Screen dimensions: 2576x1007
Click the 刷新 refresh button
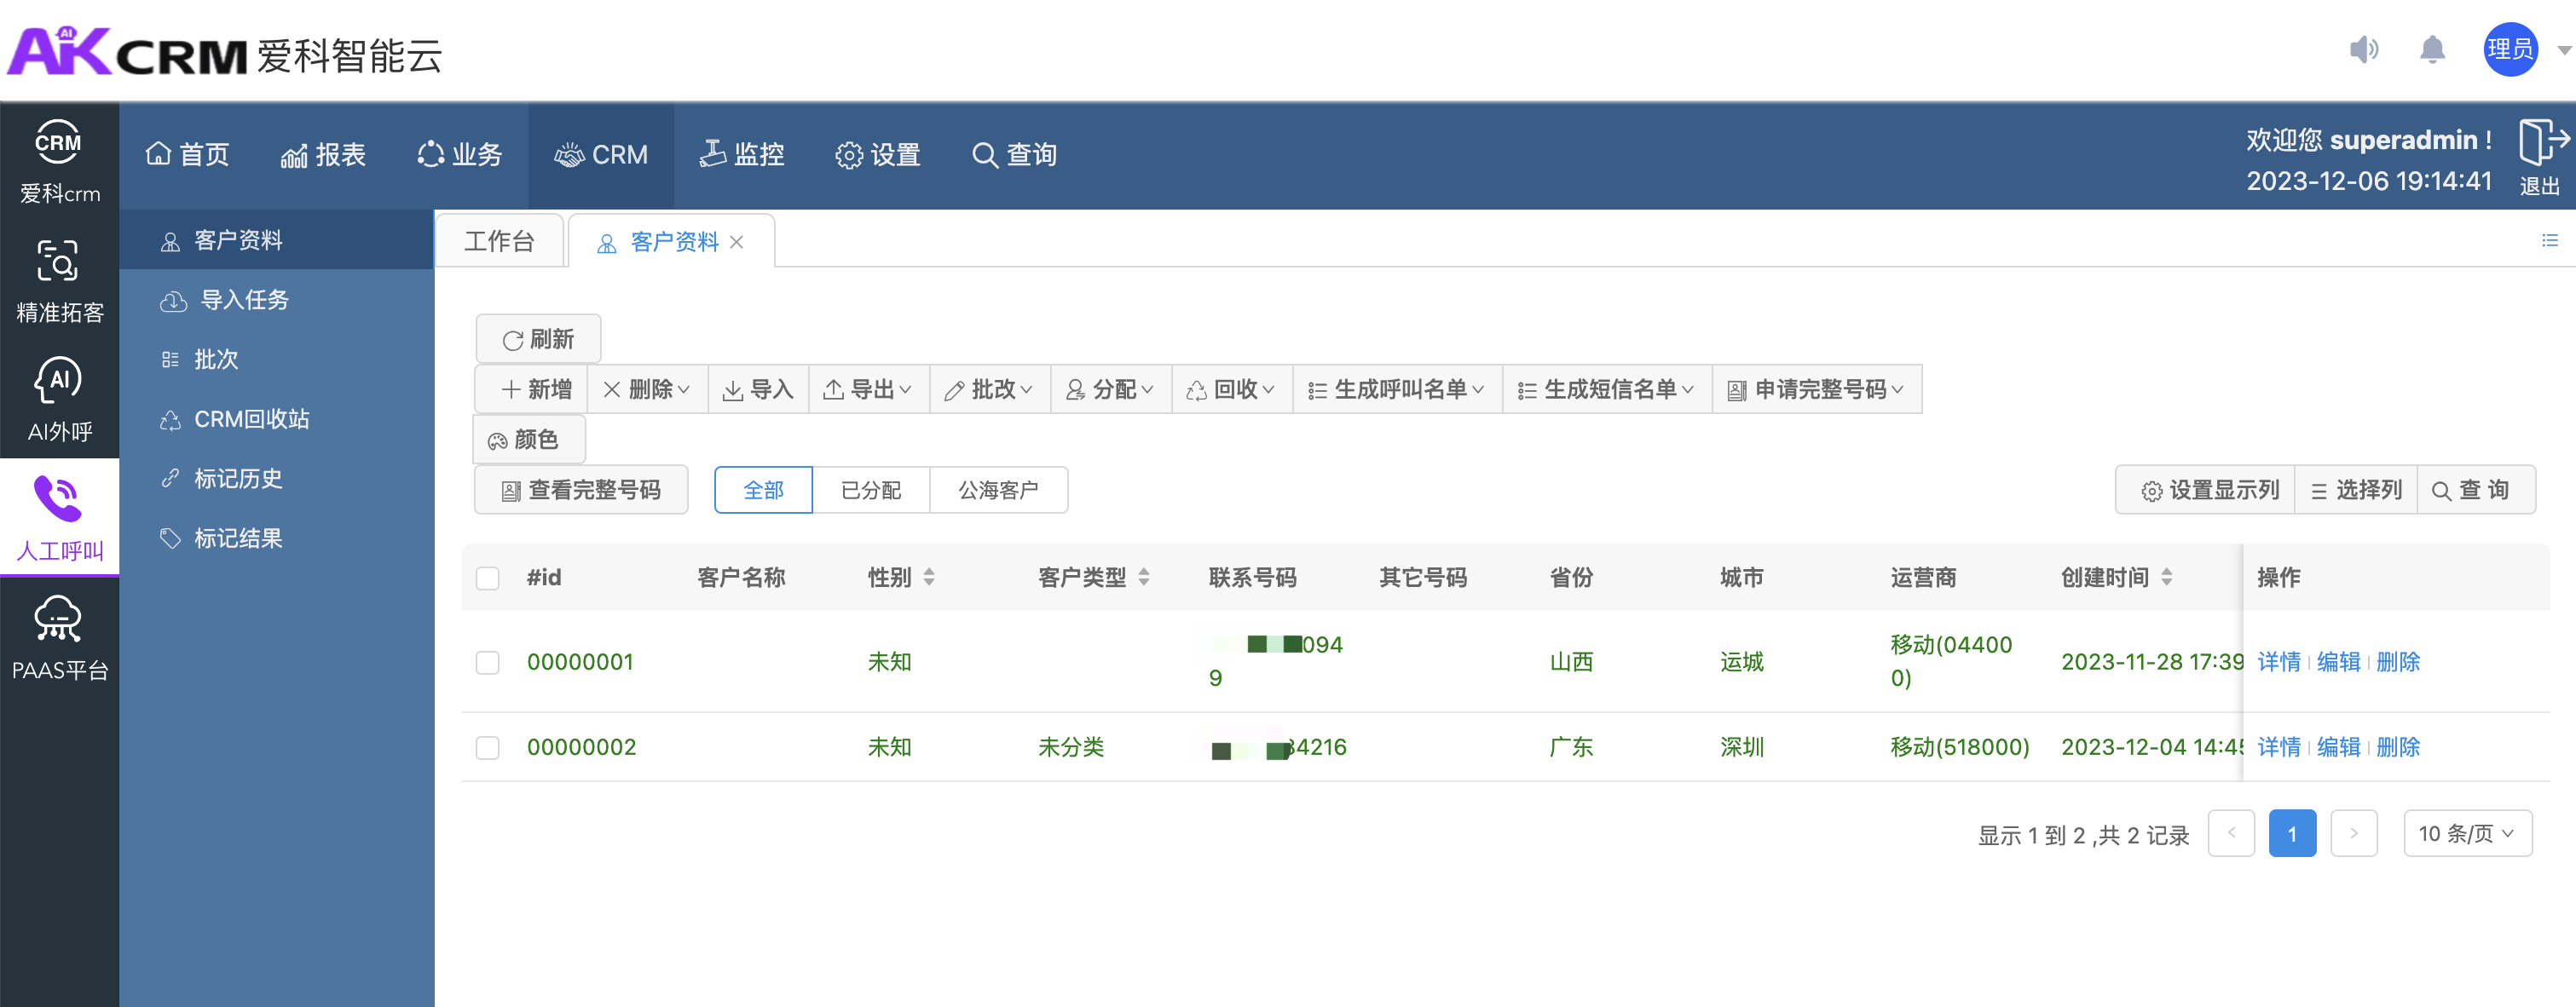[x=538, y=340]
